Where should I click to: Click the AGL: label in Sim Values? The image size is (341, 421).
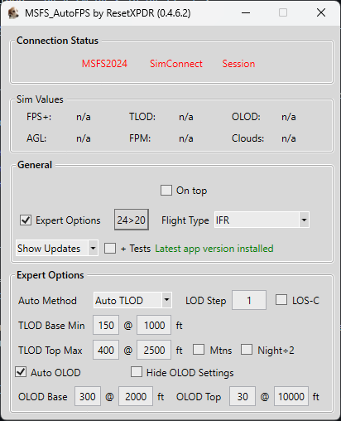tap(36, 138)
